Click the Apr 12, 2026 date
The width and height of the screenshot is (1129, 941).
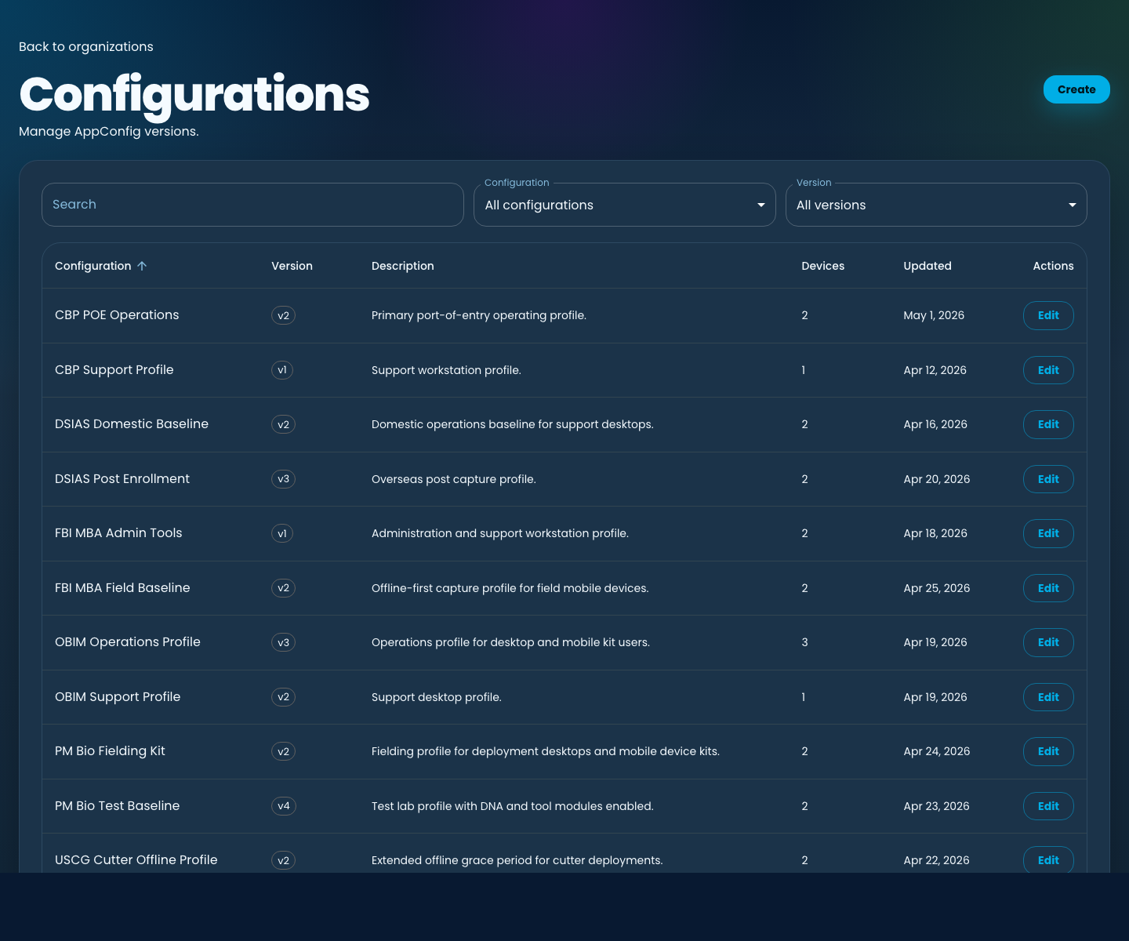935,370
